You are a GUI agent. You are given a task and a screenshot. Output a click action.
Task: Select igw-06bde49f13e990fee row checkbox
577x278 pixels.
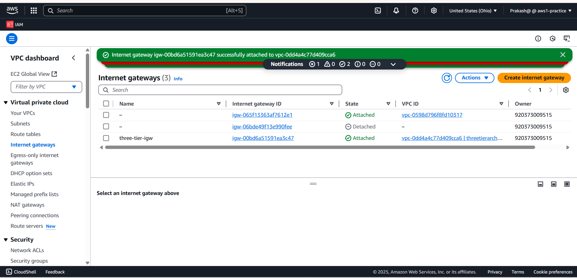click(x=106, y=126)
